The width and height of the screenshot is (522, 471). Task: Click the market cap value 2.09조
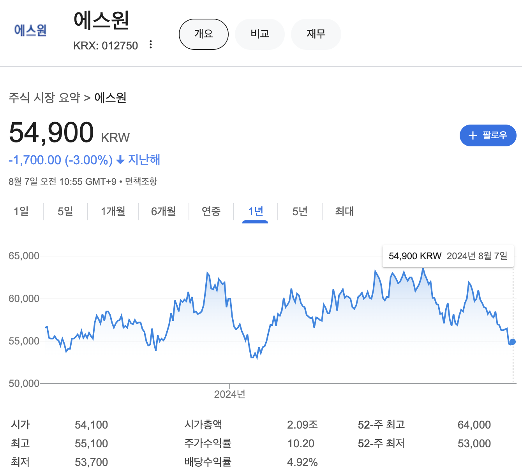pyautogui.click(x=302, y=425)
